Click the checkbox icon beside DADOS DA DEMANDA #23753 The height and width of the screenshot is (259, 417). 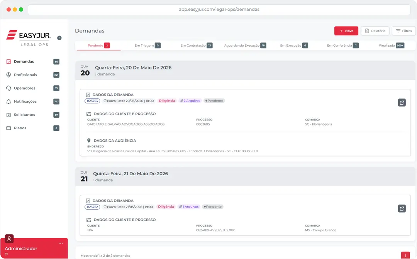tap(88, 95)
